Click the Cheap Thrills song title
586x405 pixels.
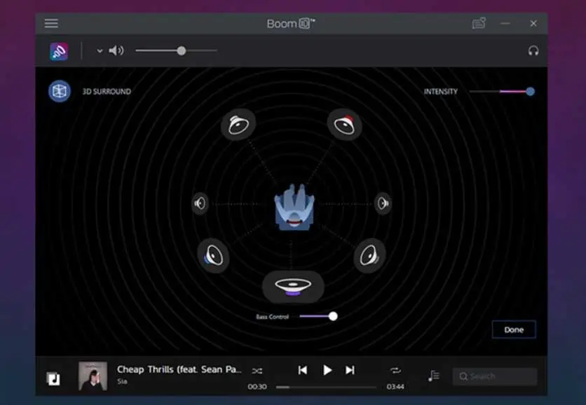[179, 369]
